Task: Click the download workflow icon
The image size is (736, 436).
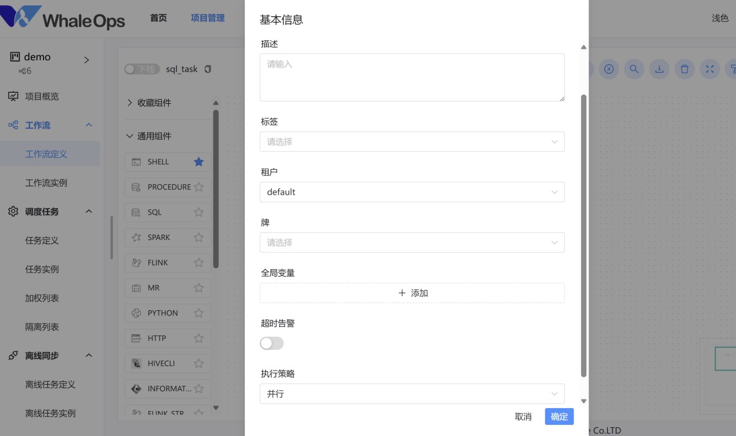Action: 659,69
